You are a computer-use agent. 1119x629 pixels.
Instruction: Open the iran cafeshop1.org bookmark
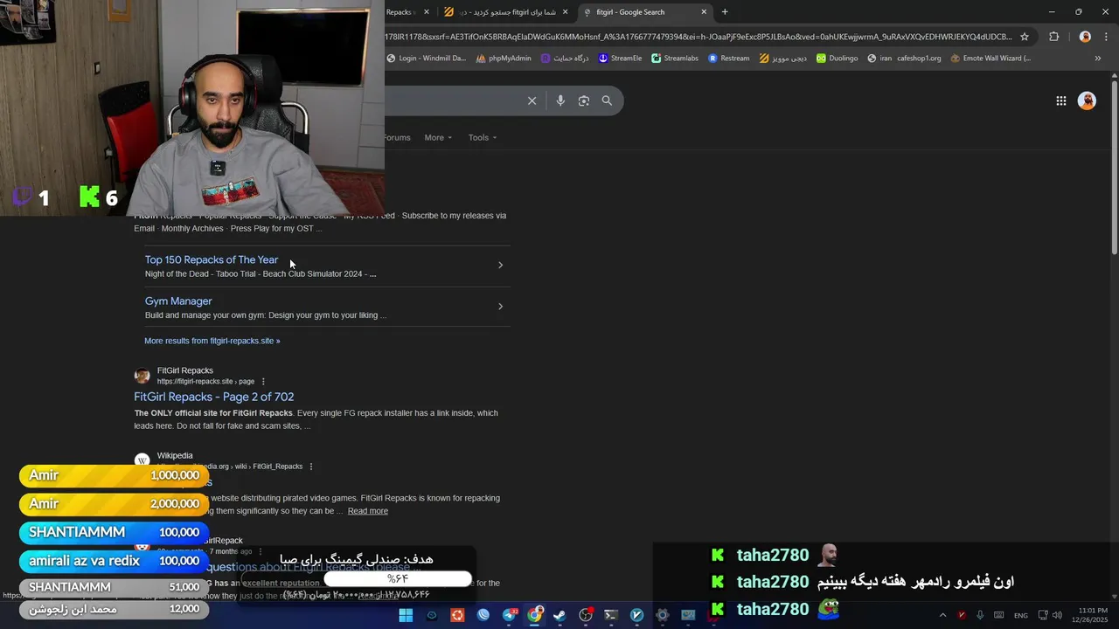[903, 59]
